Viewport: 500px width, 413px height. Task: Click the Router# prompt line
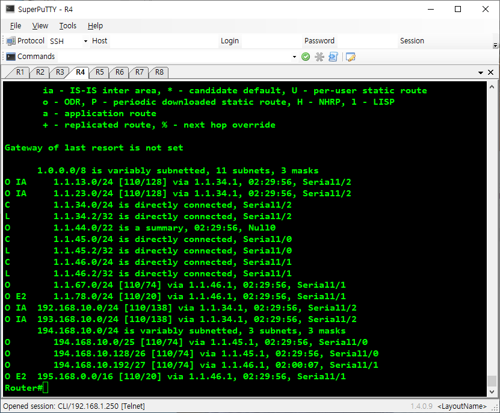26,388
